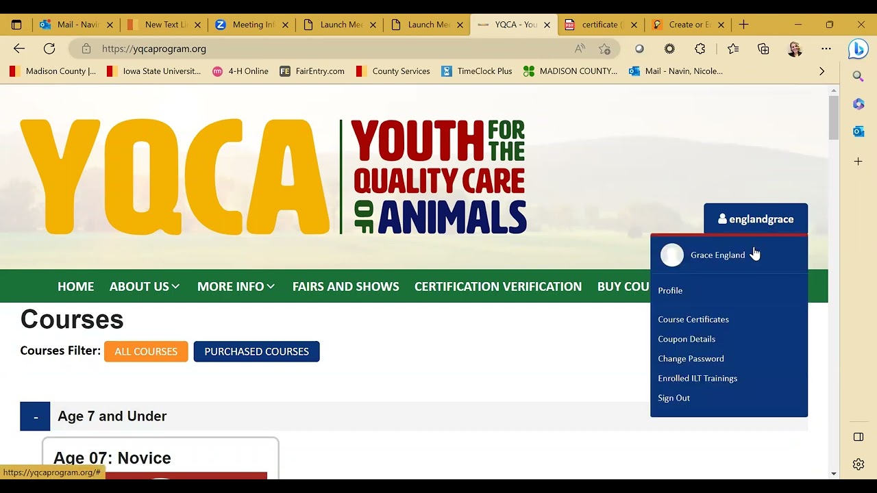The width and height of the screenshot is (877, 493).
Task: Open a new tab with plus
Action: pyautogui.click(x=743, y=25)
